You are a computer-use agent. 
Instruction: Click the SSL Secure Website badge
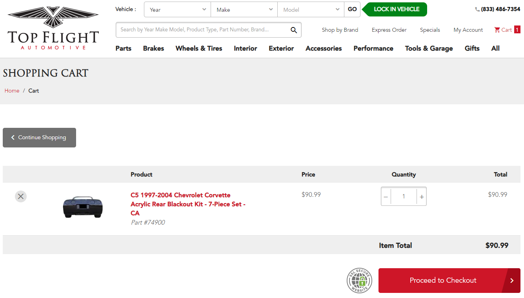[x=359, y=280]
